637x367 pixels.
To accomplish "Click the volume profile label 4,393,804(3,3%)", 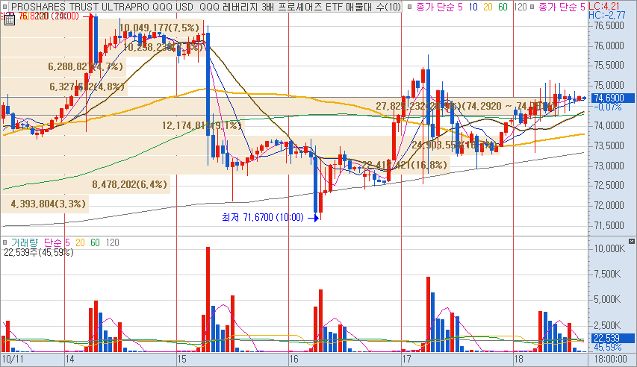I will pos(49,204).
